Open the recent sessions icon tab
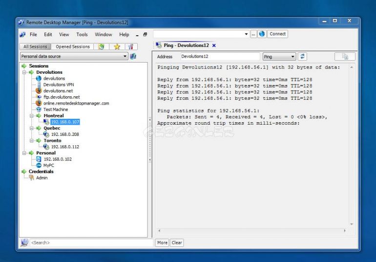 pos(101,46)
